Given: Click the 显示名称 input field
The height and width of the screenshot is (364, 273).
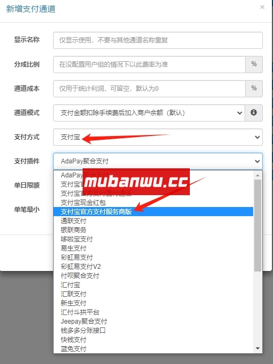Looking at the screenshot, I should 158,40.
